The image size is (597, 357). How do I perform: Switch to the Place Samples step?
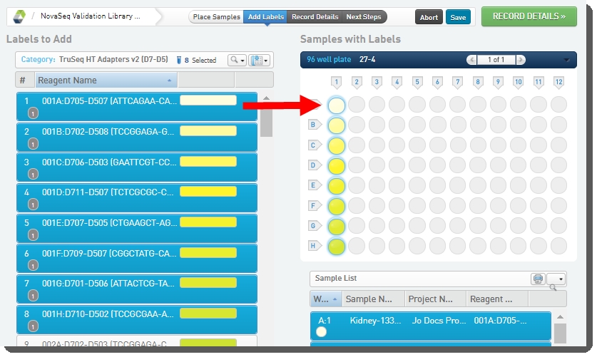point(216,17)
